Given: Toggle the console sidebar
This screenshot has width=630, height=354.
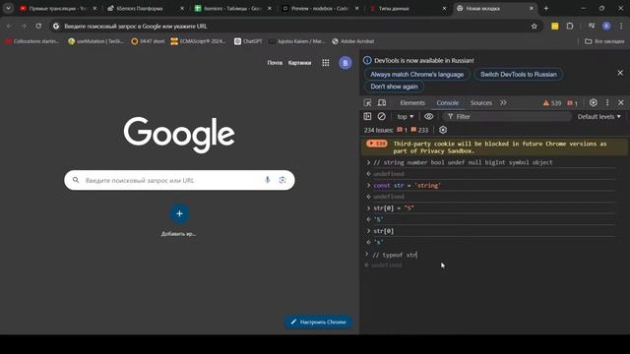Looking at the screenshot, I should (367, 116).
